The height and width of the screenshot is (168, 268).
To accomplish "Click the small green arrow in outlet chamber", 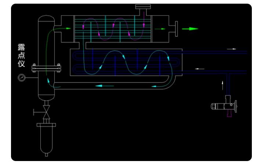I will click(160, 28).
